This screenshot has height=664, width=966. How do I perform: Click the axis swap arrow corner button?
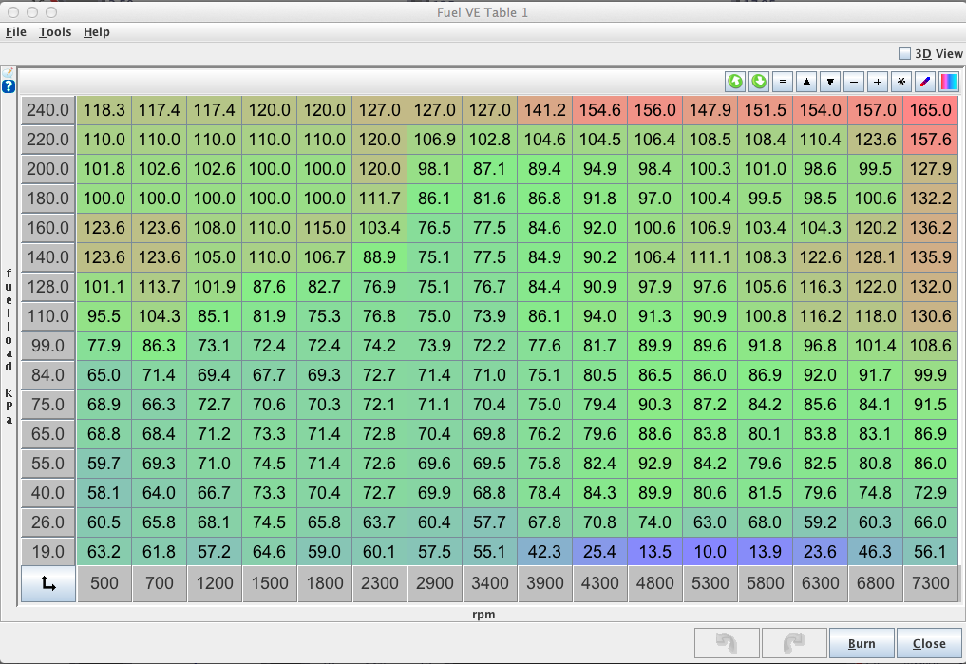coord(48,583)
